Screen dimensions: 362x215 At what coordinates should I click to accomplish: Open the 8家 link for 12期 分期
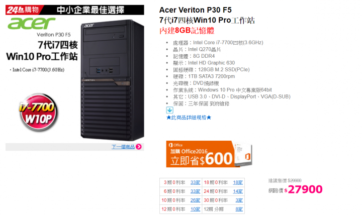coord(239,209)
